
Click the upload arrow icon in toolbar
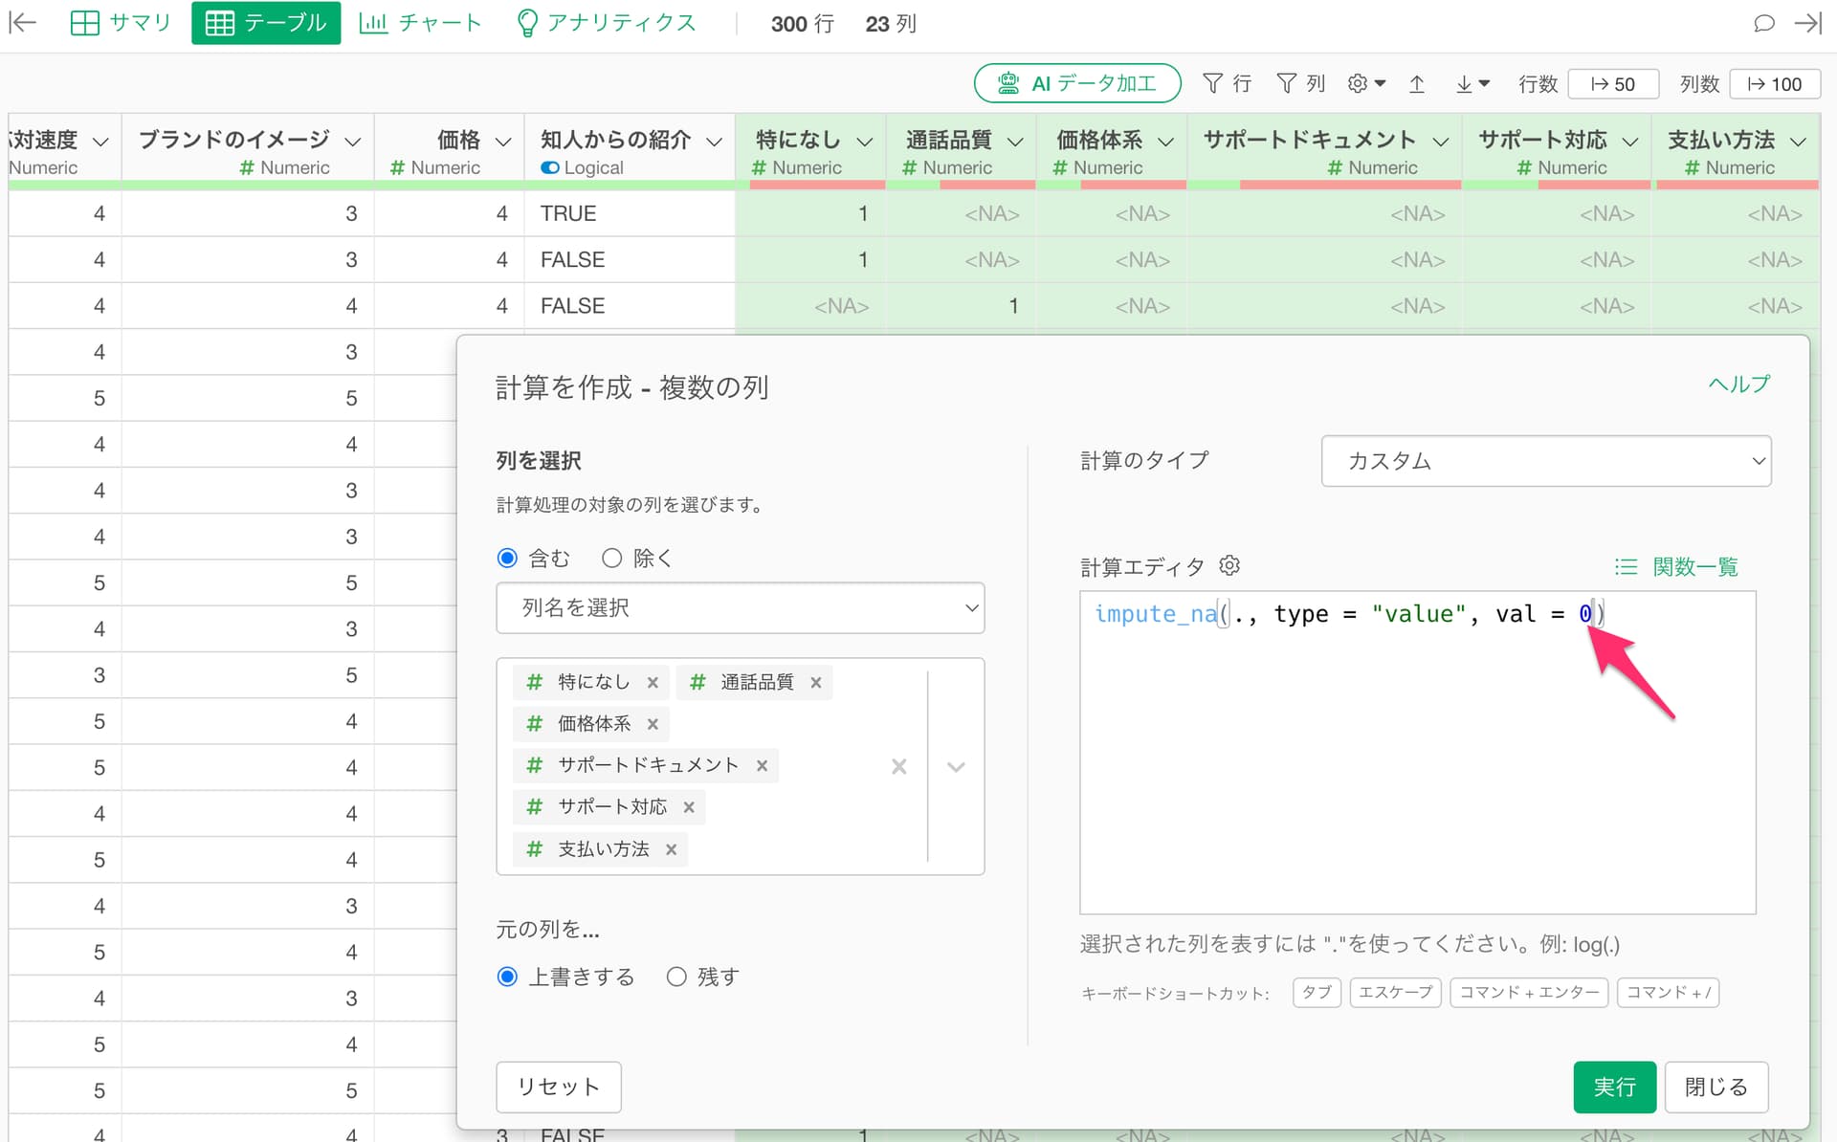(x=1417, y=84)
